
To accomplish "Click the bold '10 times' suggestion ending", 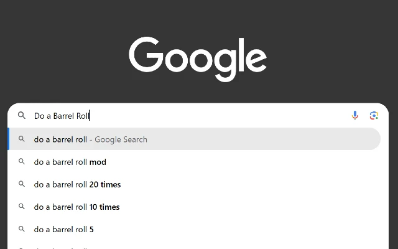I will coord(104,207).
